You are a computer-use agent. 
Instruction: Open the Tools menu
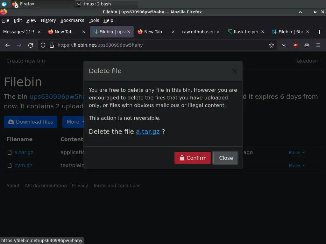coord(94,20)
